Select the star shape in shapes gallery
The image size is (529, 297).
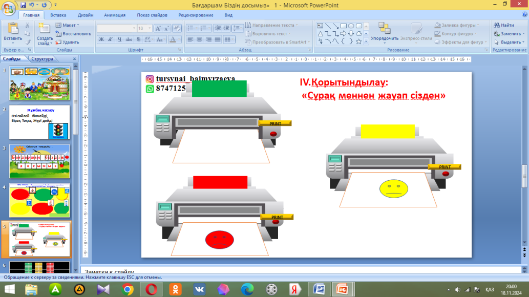[x=358, y=41]
